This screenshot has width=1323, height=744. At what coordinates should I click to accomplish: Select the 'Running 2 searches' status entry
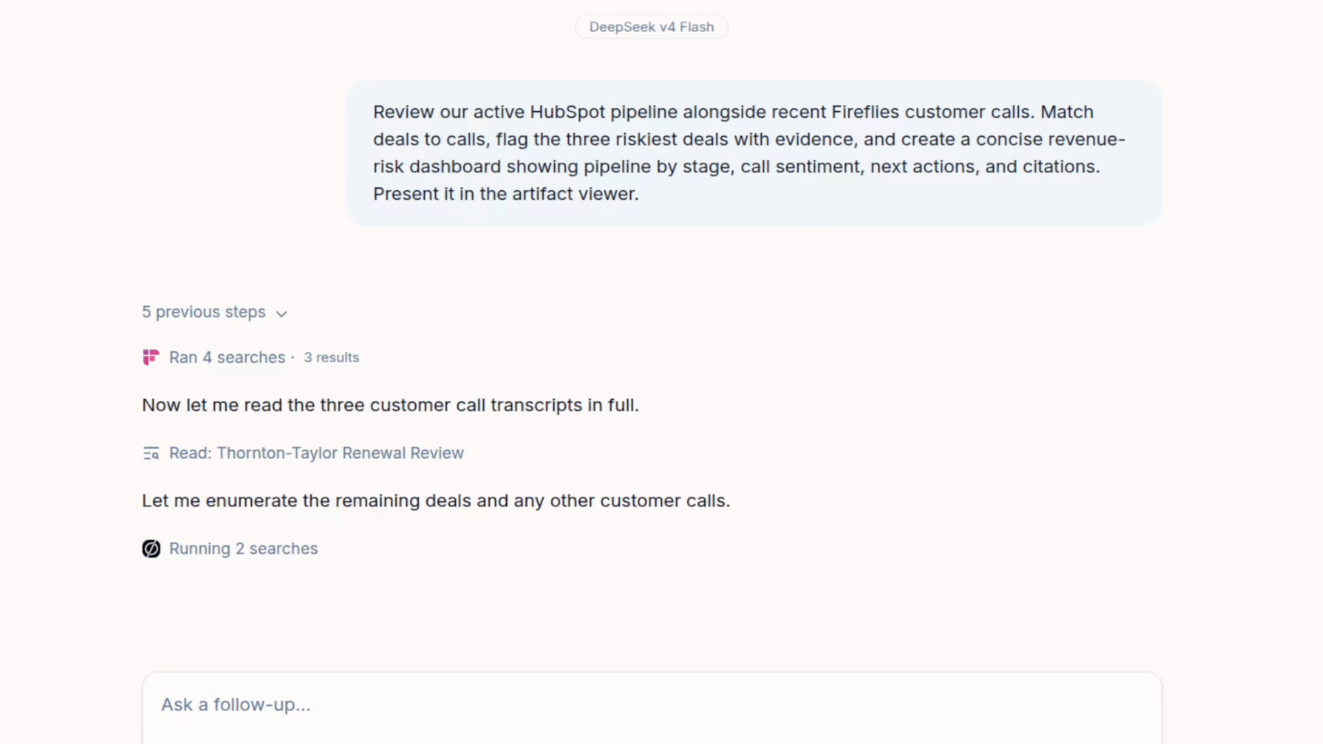(243, 549)
